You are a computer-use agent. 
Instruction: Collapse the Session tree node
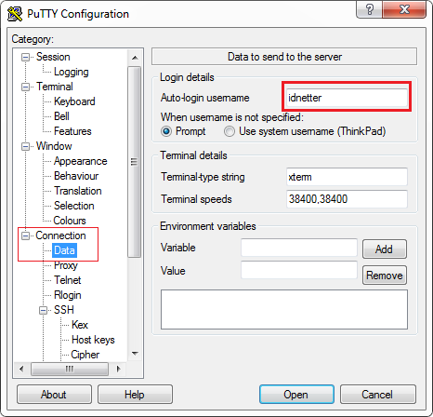(x=25, y=57)
